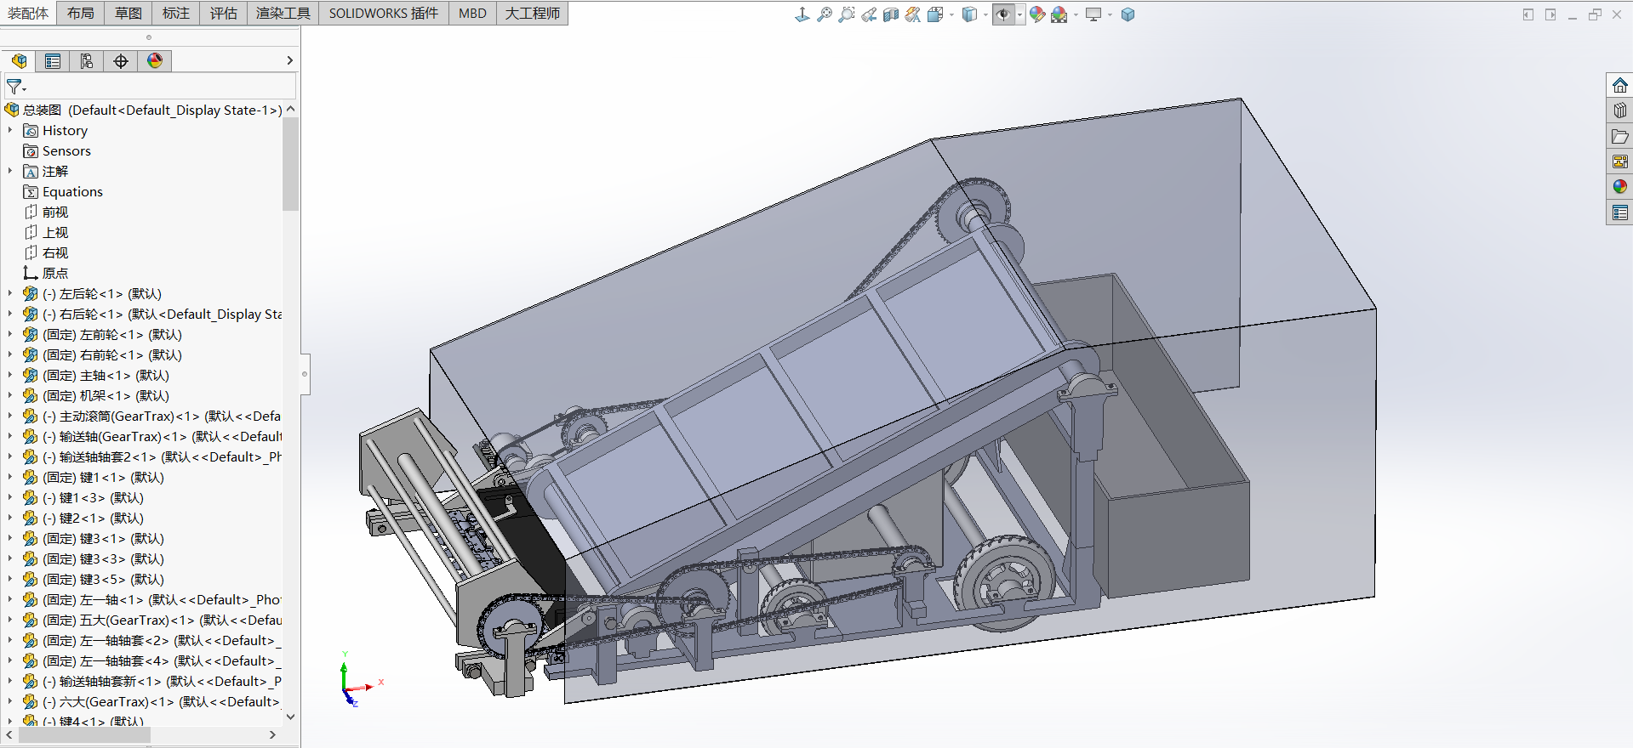Open the PropertyManager tab icon

53,61
